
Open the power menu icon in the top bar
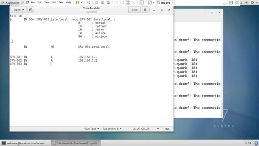click(253, 2)
